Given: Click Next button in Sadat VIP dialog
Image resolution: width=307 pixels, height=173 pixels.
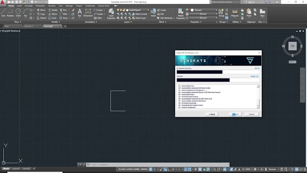Looking at the screenshot, I should click(235, 114).
